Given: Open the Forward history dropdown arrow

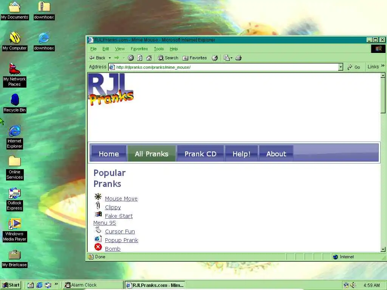Looking at the screenshot, I should (124, 58).
